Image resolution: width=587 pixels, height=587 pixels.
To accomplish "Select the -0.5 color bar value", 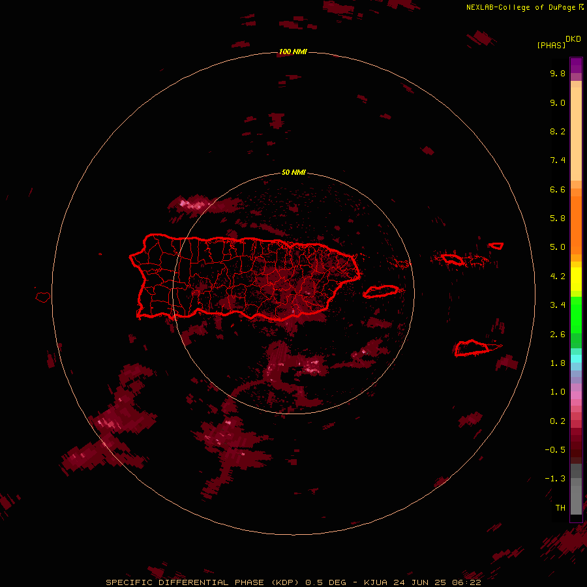I will 555,450.
